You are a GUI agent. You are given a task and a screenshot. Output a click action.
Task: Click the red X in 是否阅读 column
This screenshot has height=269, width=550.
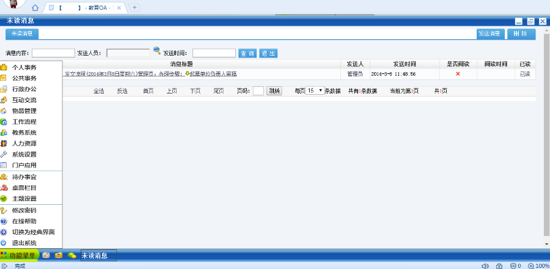coord(458,73)
